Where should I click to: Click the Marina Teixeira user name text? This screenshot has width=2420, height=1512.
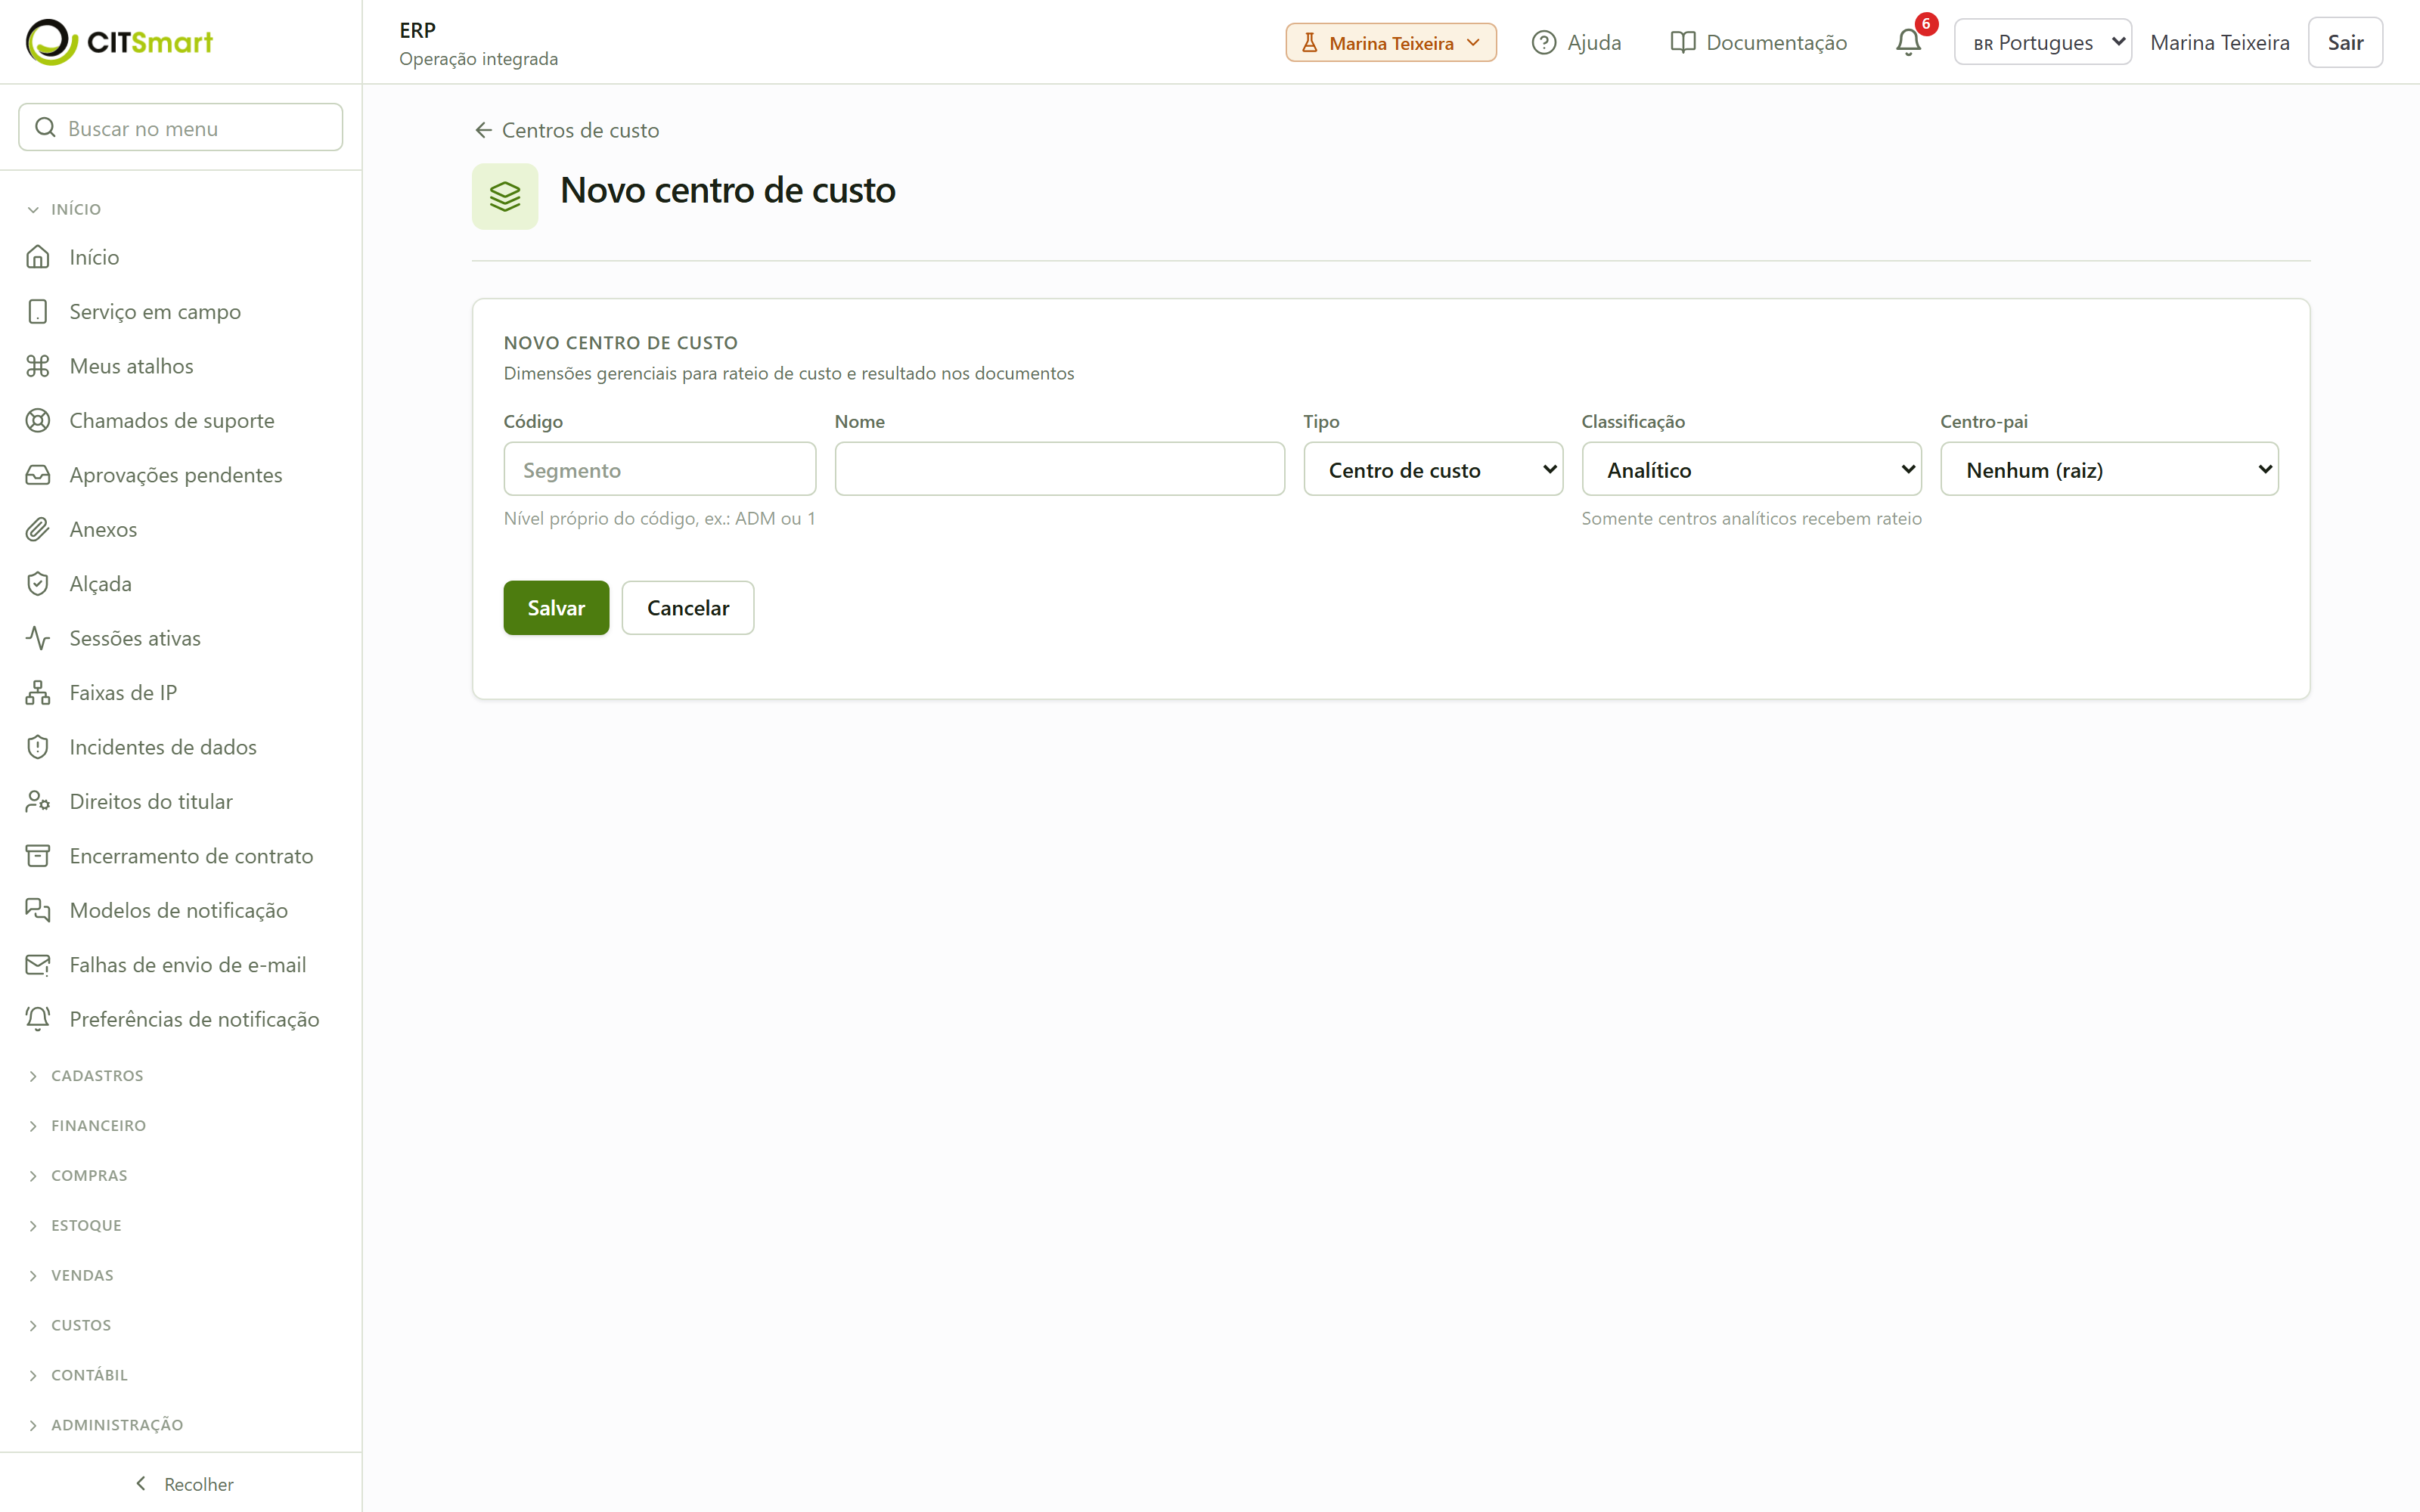[x=2220, y=42]
